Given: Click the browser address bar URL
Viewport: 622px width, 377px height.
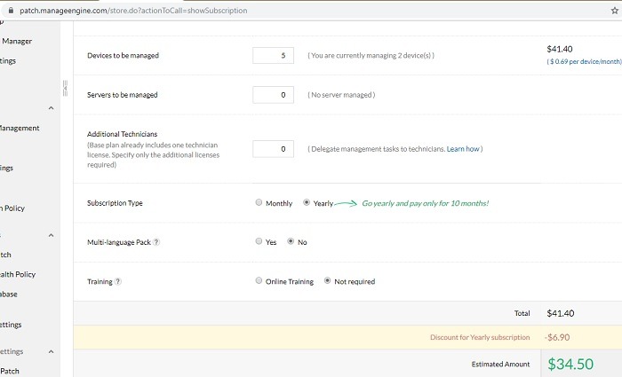Looking at the screenshot, I should (x=133, y=11).
